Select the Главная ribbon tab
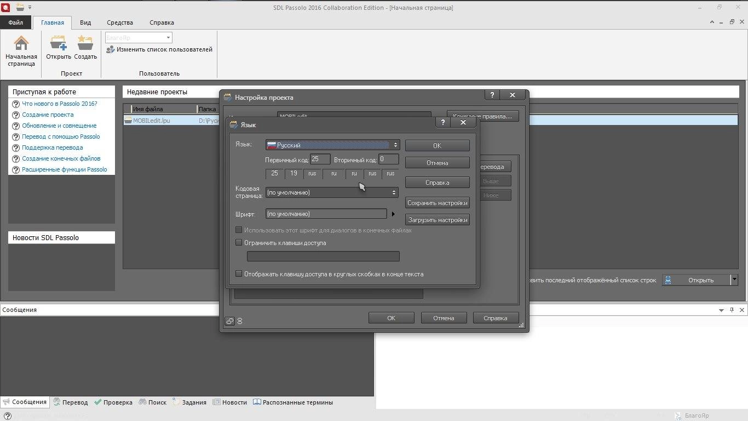748x421 pixels. pos(53,22)
